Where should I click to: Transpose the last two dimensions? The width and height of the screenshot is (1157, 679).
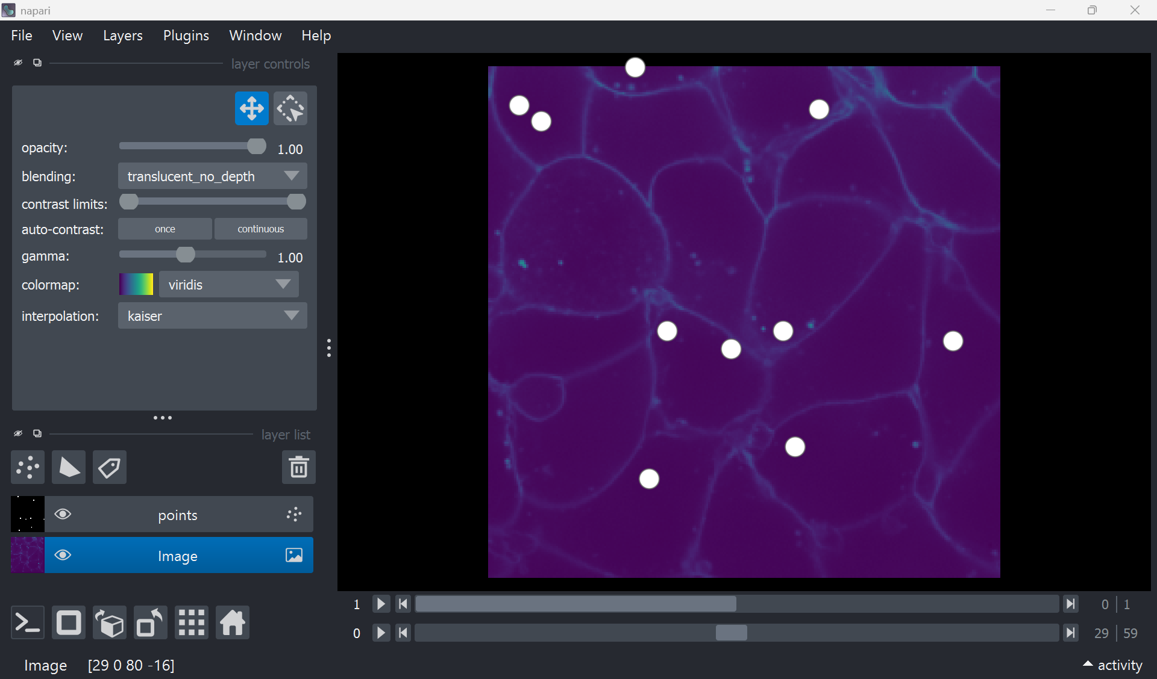tap(149, 622)
